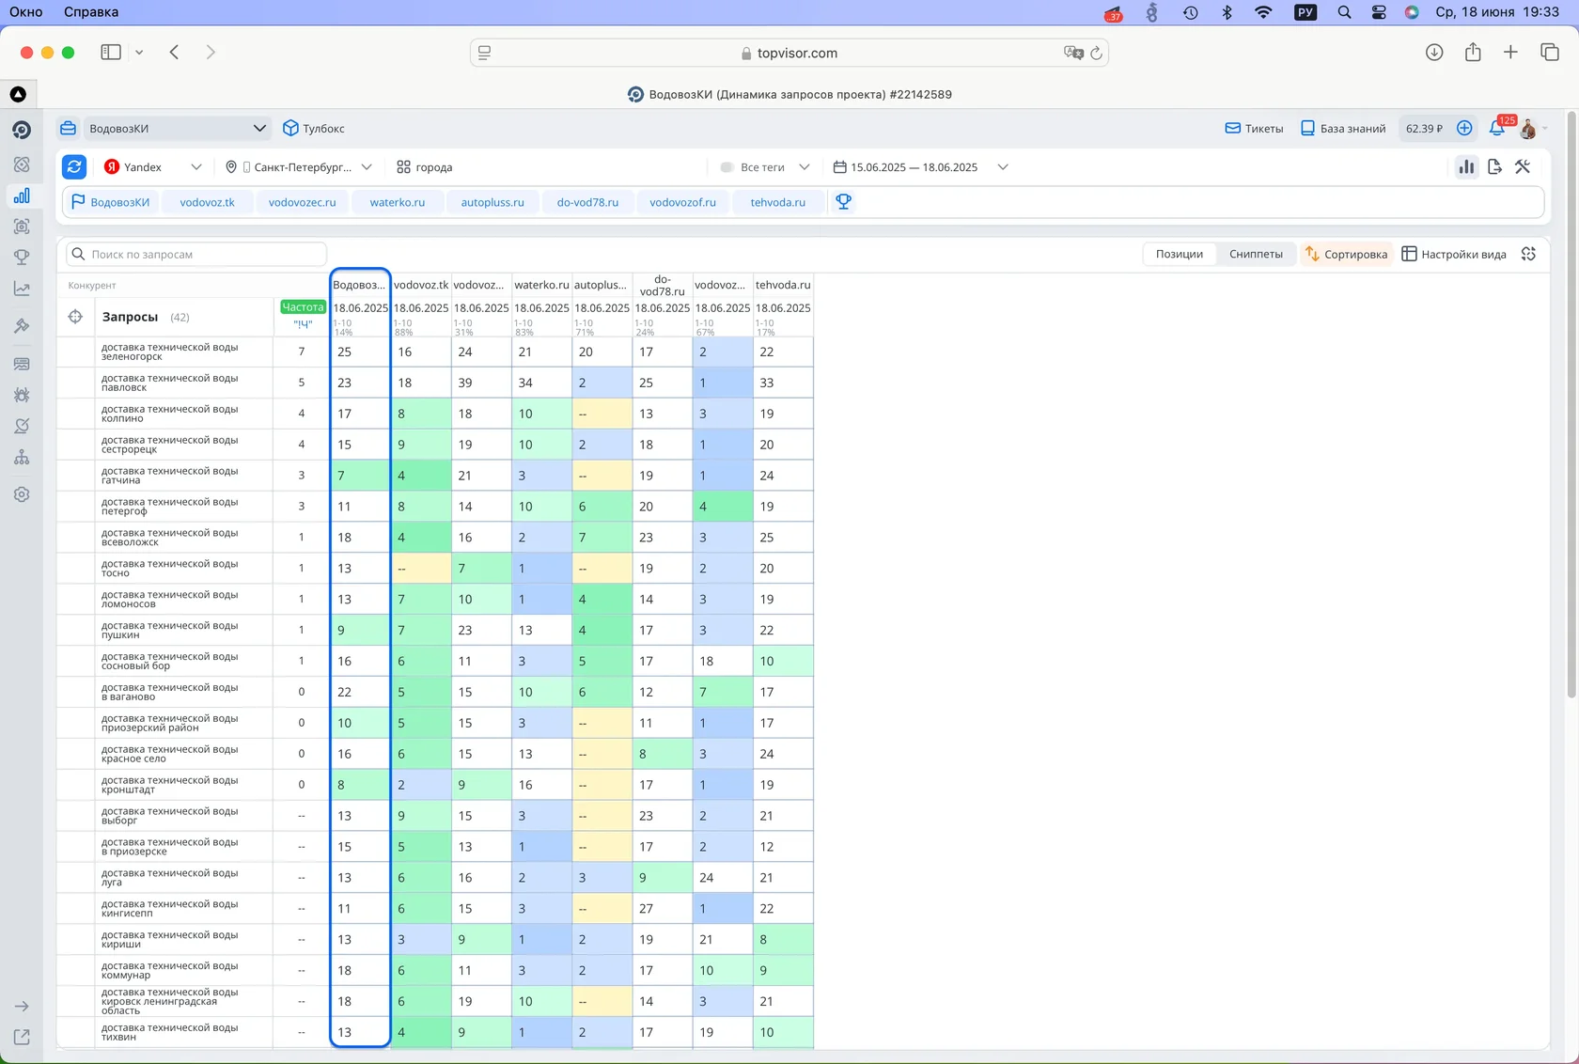
Task: Open the trophy icon in left sidebar
Action: (22, 258)
